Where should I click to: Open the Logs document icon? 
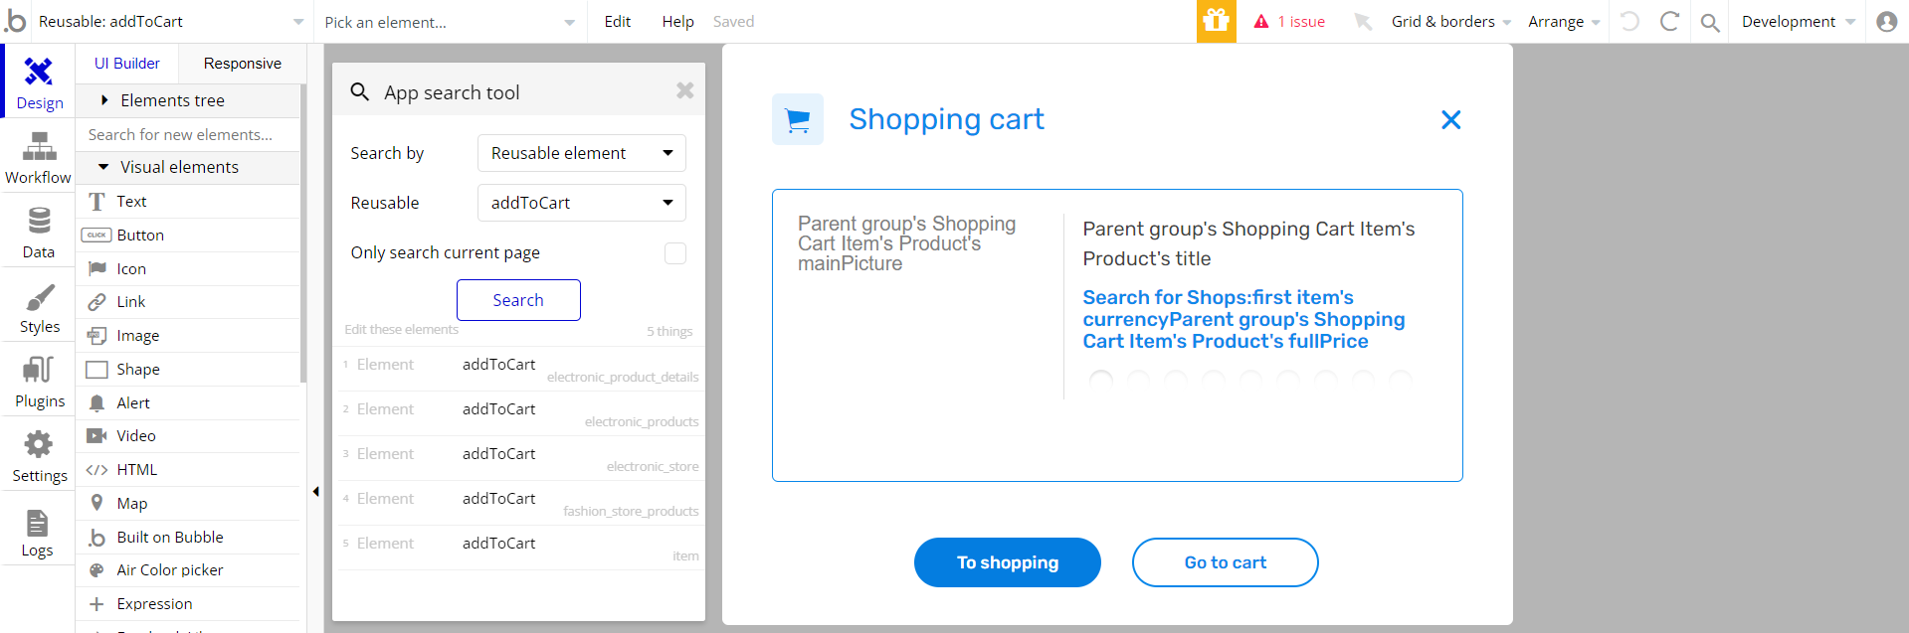click(x=37, y=523)
